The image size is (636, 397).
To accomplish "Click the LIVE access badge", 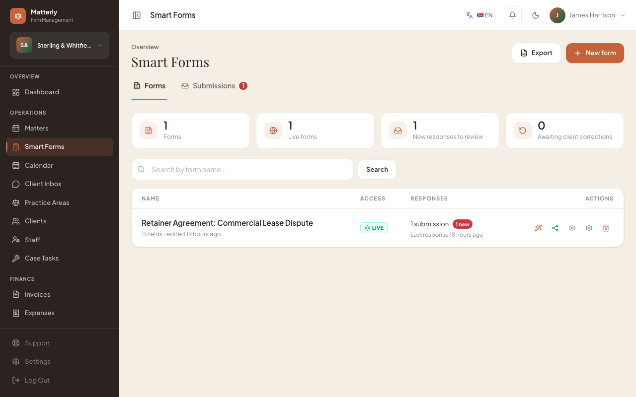I will coord(374,228).
